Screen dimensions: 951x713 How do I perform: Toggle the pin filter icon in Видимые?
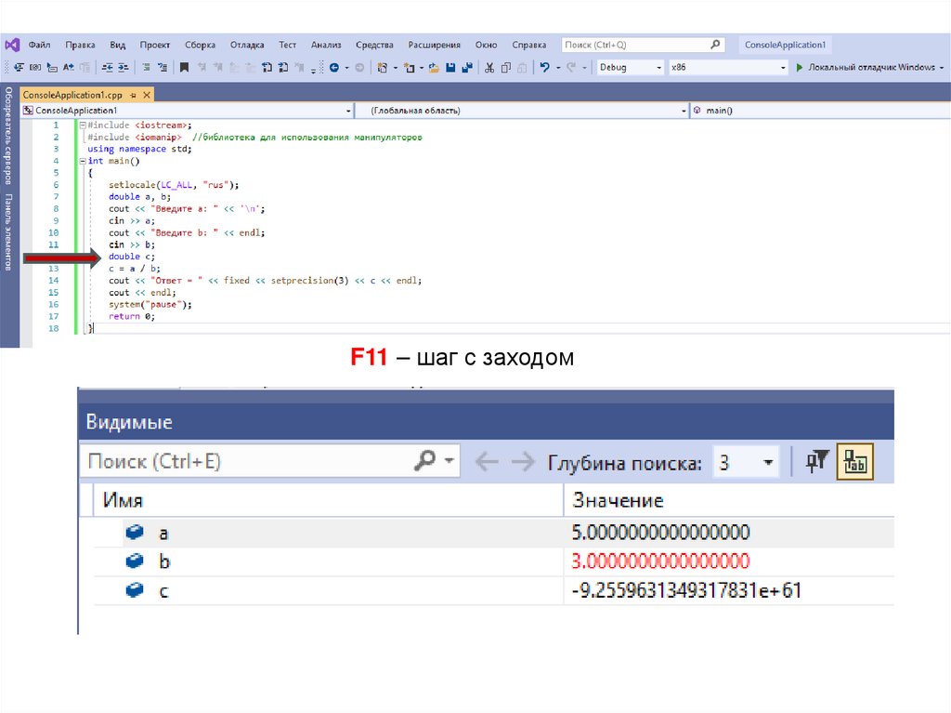pos(816,461)
